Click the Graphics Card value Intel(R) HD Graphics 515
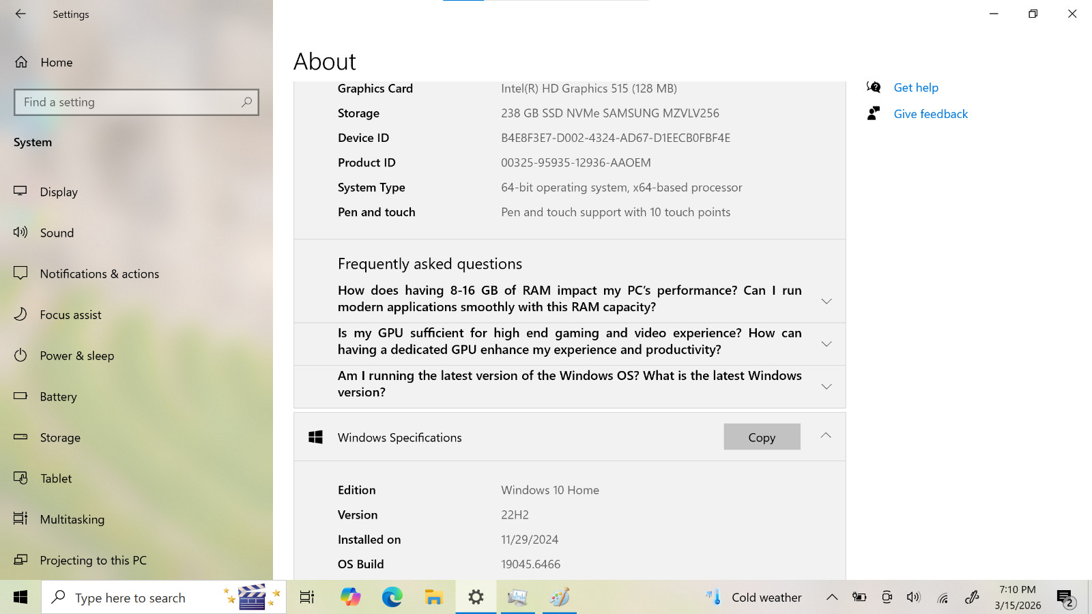This screenshot has width=1092, height=614. [589, 89]
